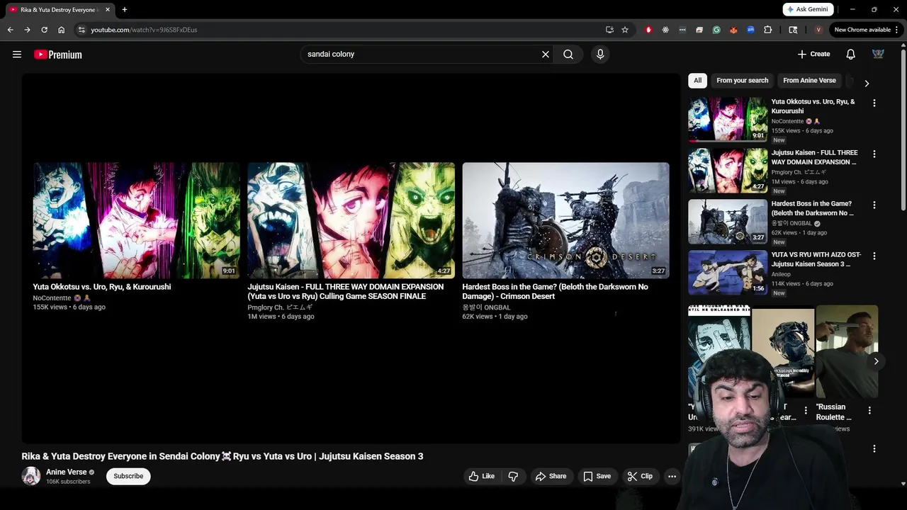Share the video

click(x=551, y=476)
